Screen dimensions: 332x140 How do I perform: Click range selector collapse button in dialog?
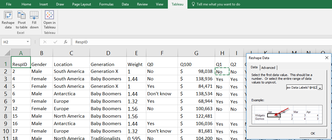320,87
